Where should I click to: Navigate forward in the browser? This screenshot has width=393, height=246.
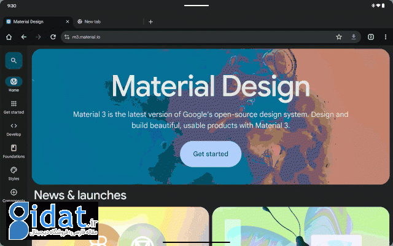[38, 37]
